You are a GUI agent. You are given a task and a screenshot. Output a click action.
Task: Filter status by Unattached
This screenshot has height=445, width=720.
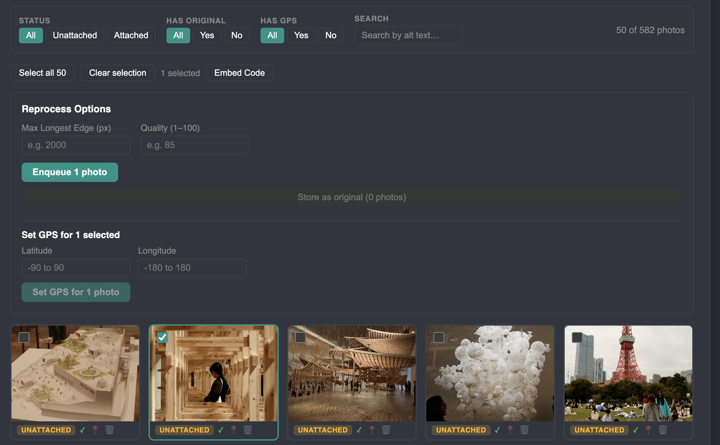75,35
